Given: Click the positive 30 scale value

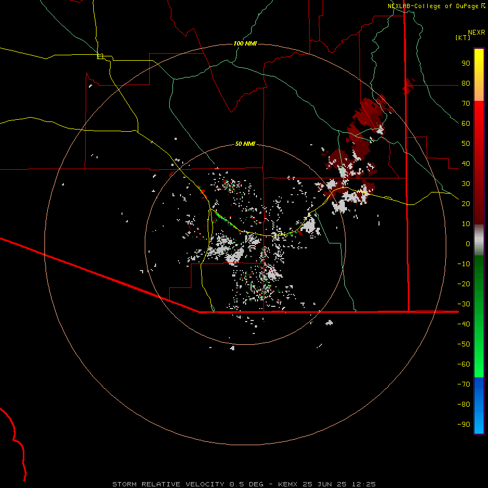Looking at the screenshot, I should pos(466,184).
